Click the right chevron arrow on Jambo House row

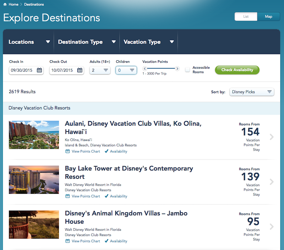pos(272,227)
